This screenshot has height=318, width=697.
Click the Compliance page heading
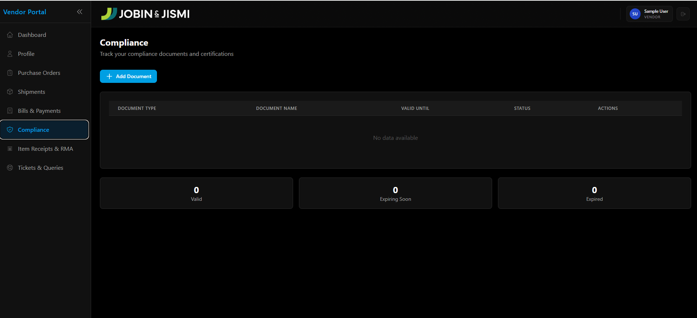(x=124, y=43)
